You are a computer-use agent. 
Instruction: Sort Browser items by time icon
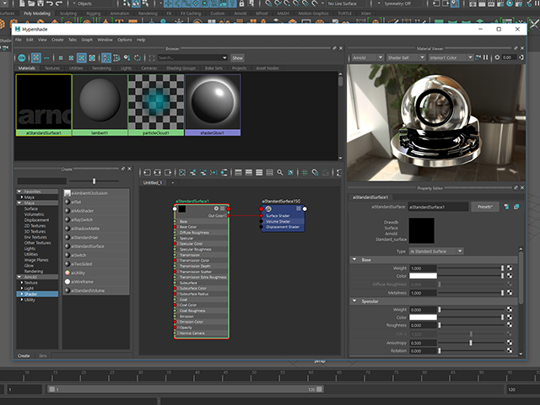point(127,58)
